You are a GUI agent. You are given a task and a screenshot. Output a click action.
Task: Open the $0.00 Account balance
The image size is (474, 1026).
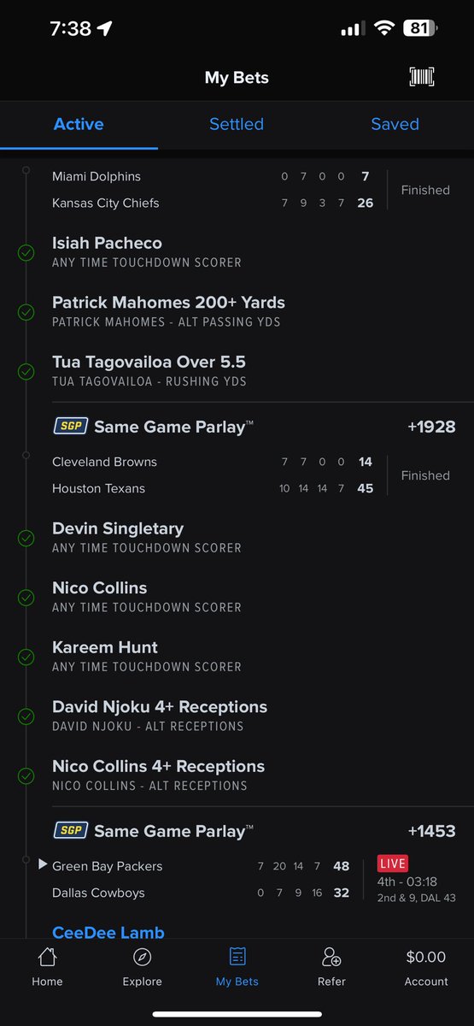pos(426,957)
